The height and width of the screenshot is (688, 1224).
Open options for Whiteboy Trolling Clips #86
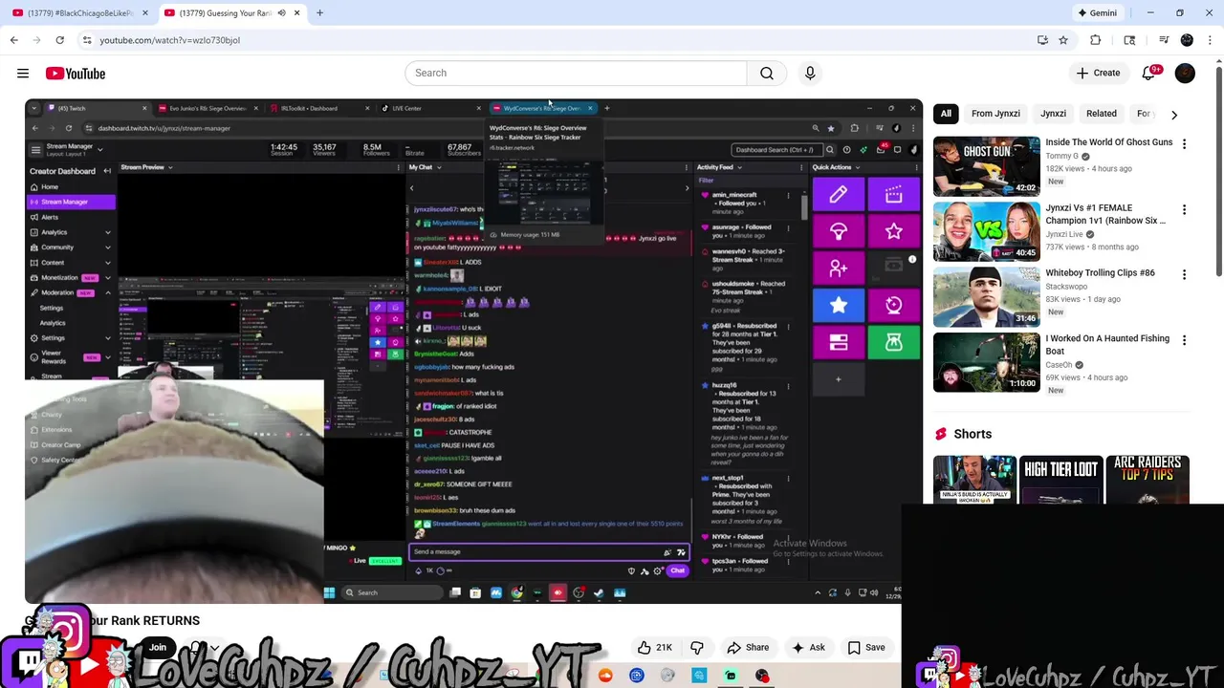[1184, 275]
